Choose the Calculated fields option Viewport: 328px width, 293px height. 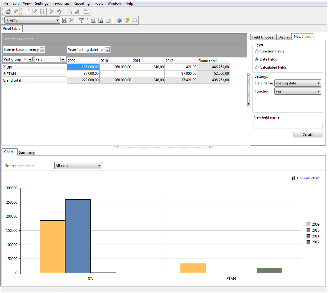tap(257, 67)
